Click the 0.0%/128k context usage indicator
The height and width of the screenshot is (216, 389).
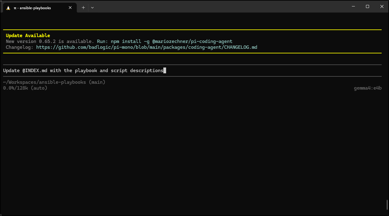point(16,88)
